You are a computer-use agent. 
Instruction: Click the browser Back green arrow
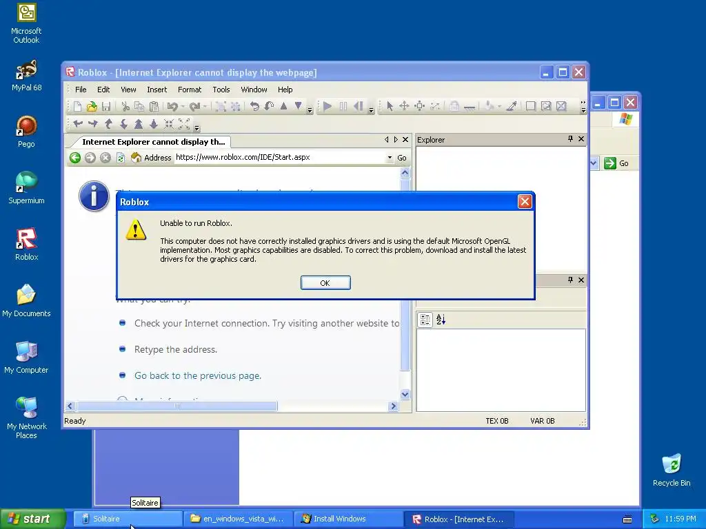(75, 158)
